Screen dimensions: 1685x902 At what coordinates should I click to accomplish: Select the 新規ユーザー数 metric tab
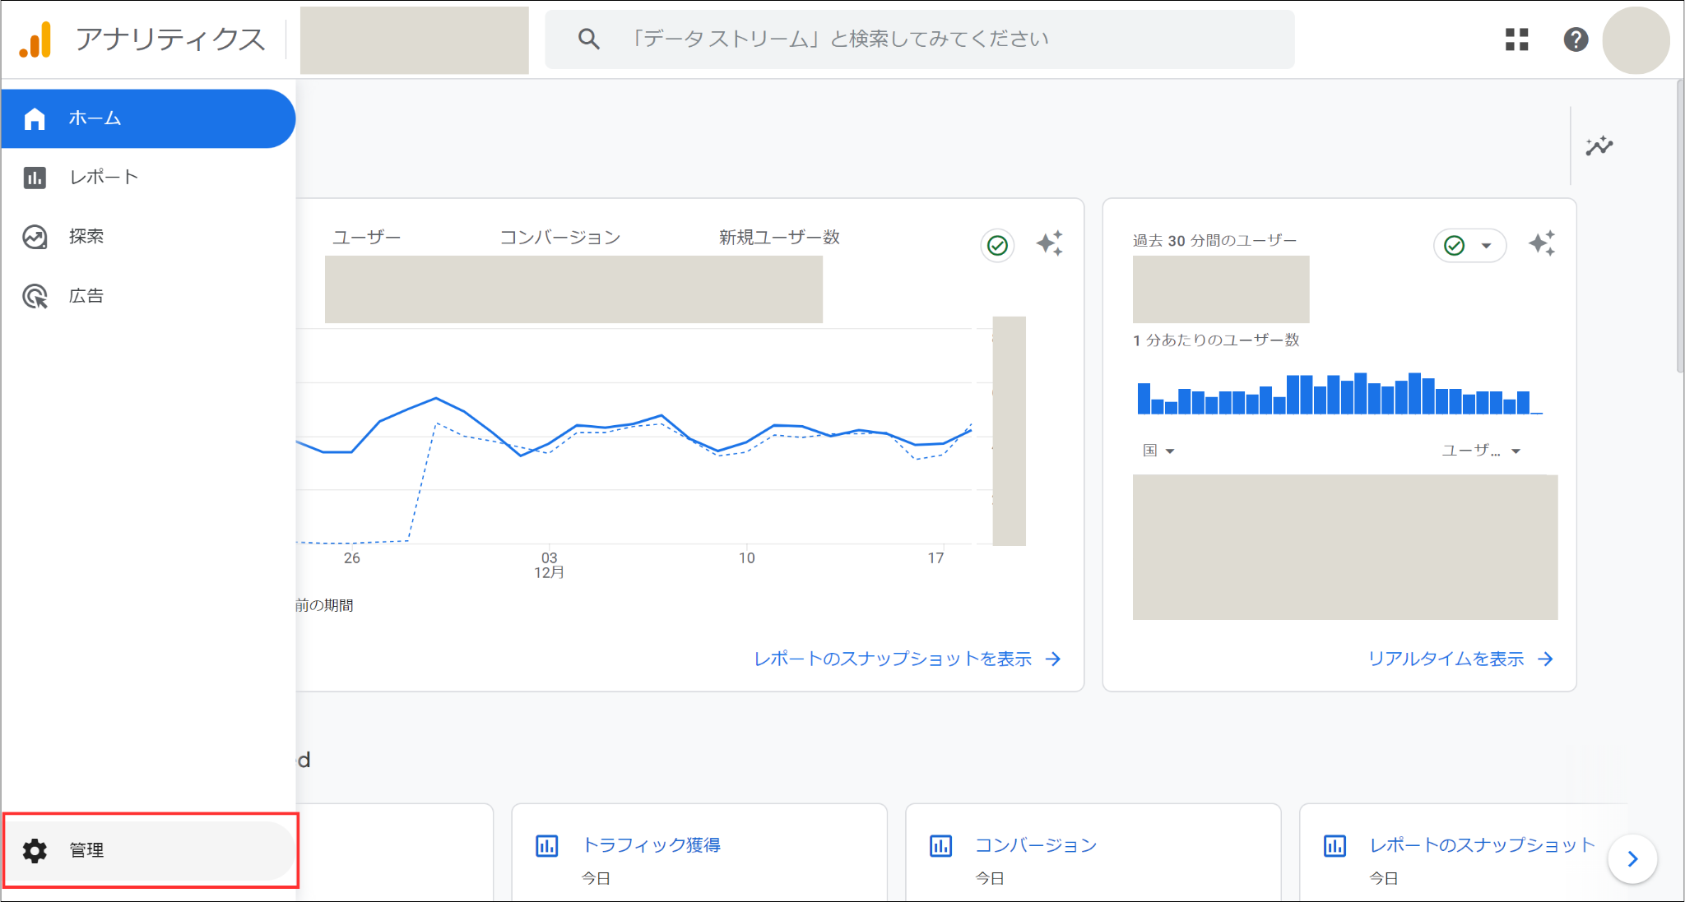pos(779,237)
